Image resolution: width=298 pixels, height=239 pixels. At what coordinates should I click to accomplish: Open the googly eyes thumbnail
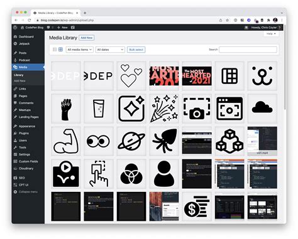99,141
